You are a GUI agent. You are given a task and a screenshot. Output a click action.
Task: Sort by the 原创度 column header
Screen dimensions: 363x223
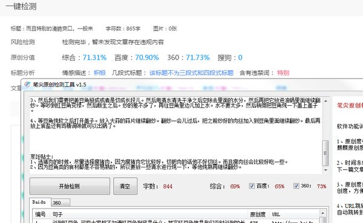point(258,215)
